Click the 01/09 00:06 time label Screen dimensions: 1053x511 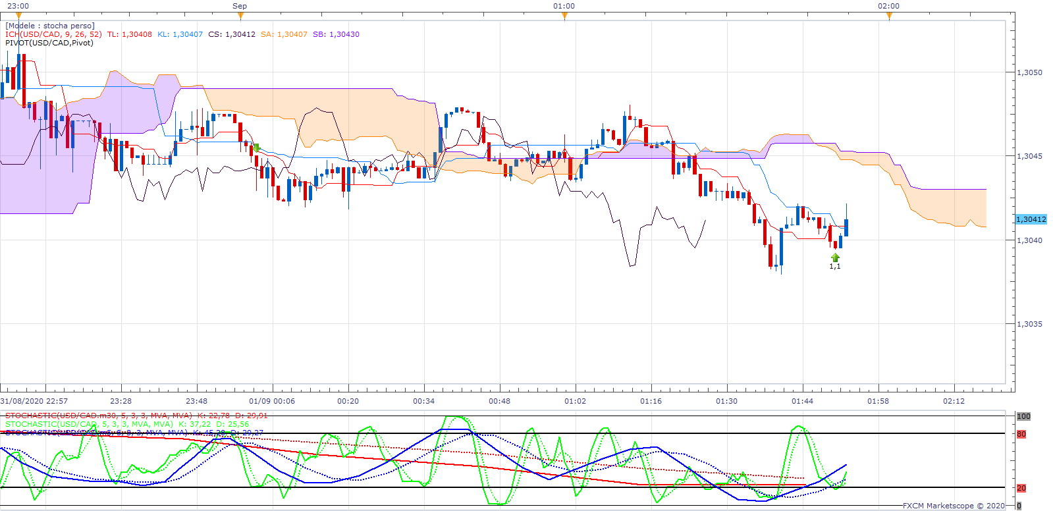pyautogui.click(x=272, y=401)
